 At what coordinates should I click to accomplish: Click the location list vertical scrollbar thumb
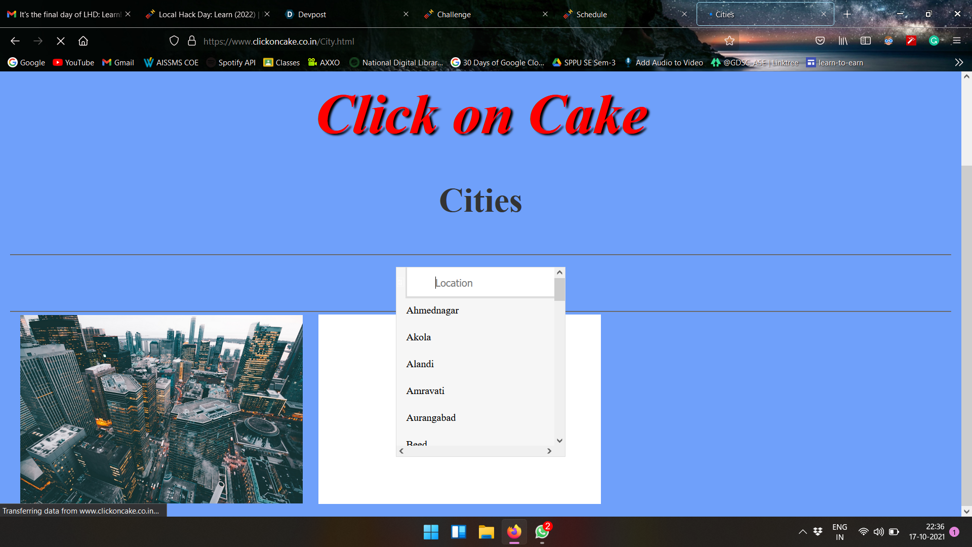pos(559,290)
